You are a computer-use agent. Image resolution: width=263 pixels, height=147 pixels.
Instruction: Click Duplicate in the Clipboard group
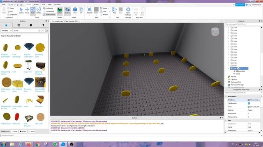12,15
